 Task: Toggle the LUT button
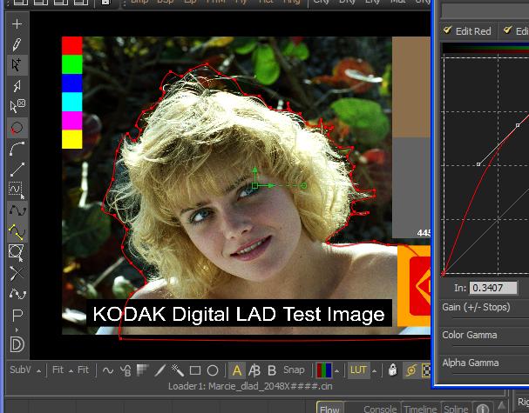click(x=358, y=370)
